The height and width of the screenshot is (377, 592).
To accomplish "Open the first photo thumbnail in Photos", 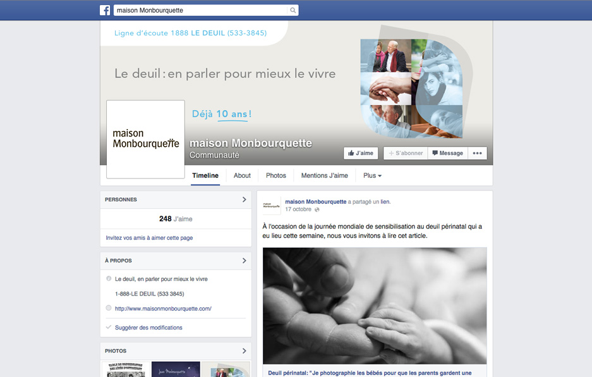I will point(126,369).
